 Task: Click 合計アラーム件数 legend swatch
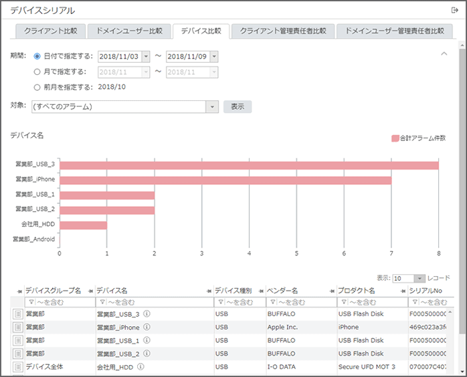coord(395,138)
